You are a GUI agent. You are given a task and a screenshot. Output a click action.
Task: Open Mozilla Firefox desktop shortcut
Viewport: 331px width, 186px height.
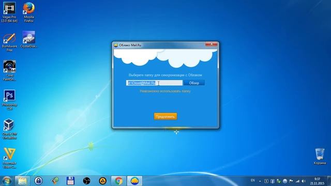[29, 12]
